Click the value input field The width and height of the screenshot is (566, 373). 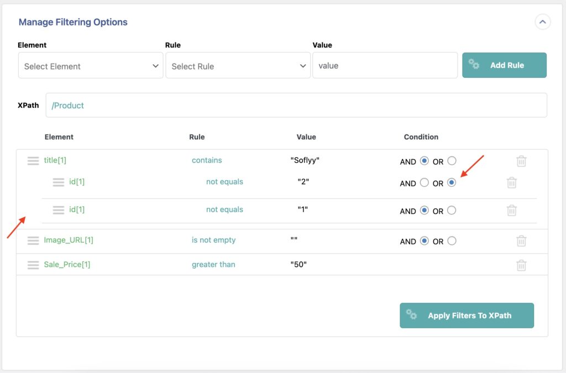pyautogui.click(x=385, y=65)
